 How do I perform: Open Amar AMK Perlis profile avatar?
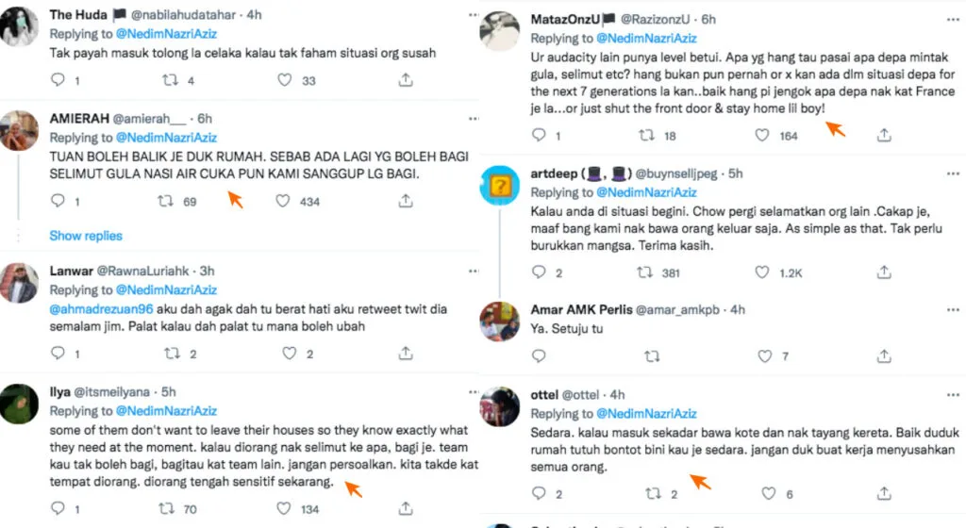[500, 322]
